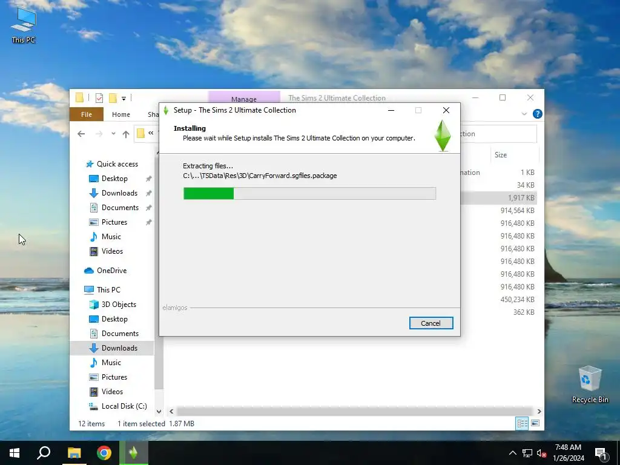Open Pictures under This PC

[108, 377]
